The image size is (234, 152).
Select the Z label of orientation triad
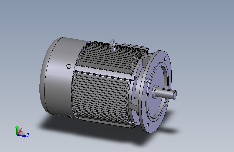[28, 135]
